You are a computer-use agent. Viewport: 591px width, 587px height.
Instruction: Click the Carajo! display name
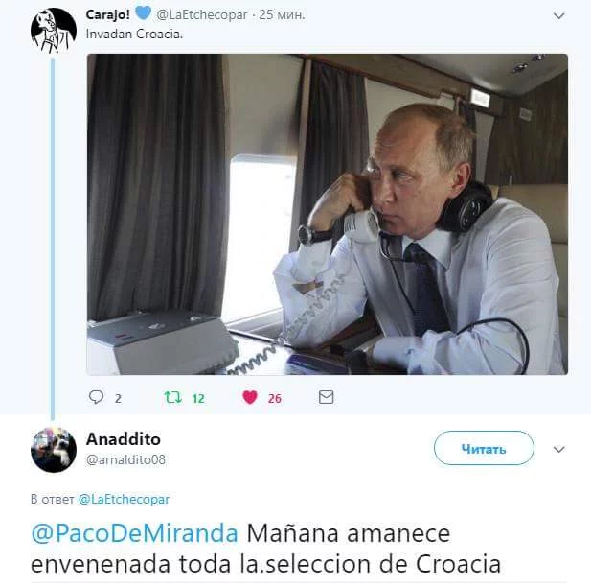108,14
